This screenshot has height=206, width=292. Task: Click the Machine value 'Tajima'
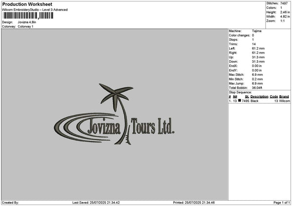(256, 31)
